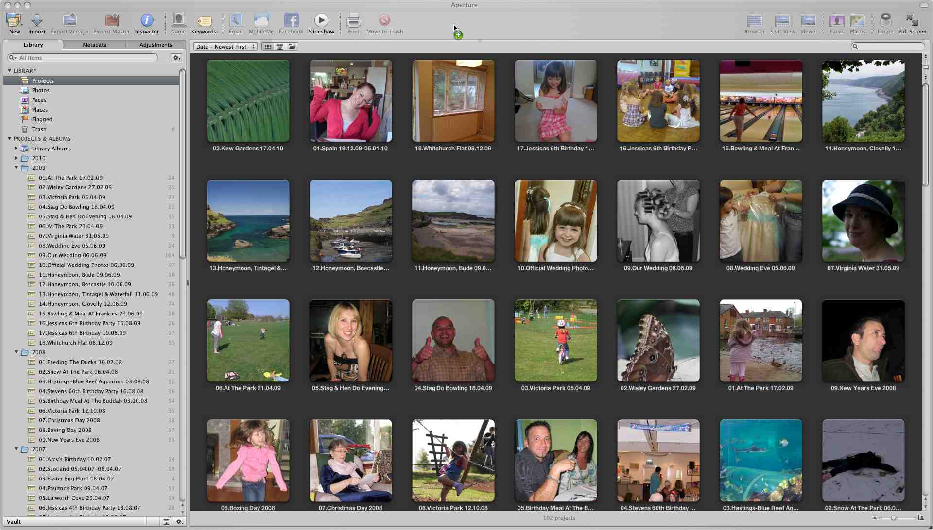The height and width of the screenshot is (530, 933).
Task: Expand the 2010 folder
Action: click(17, 158)
